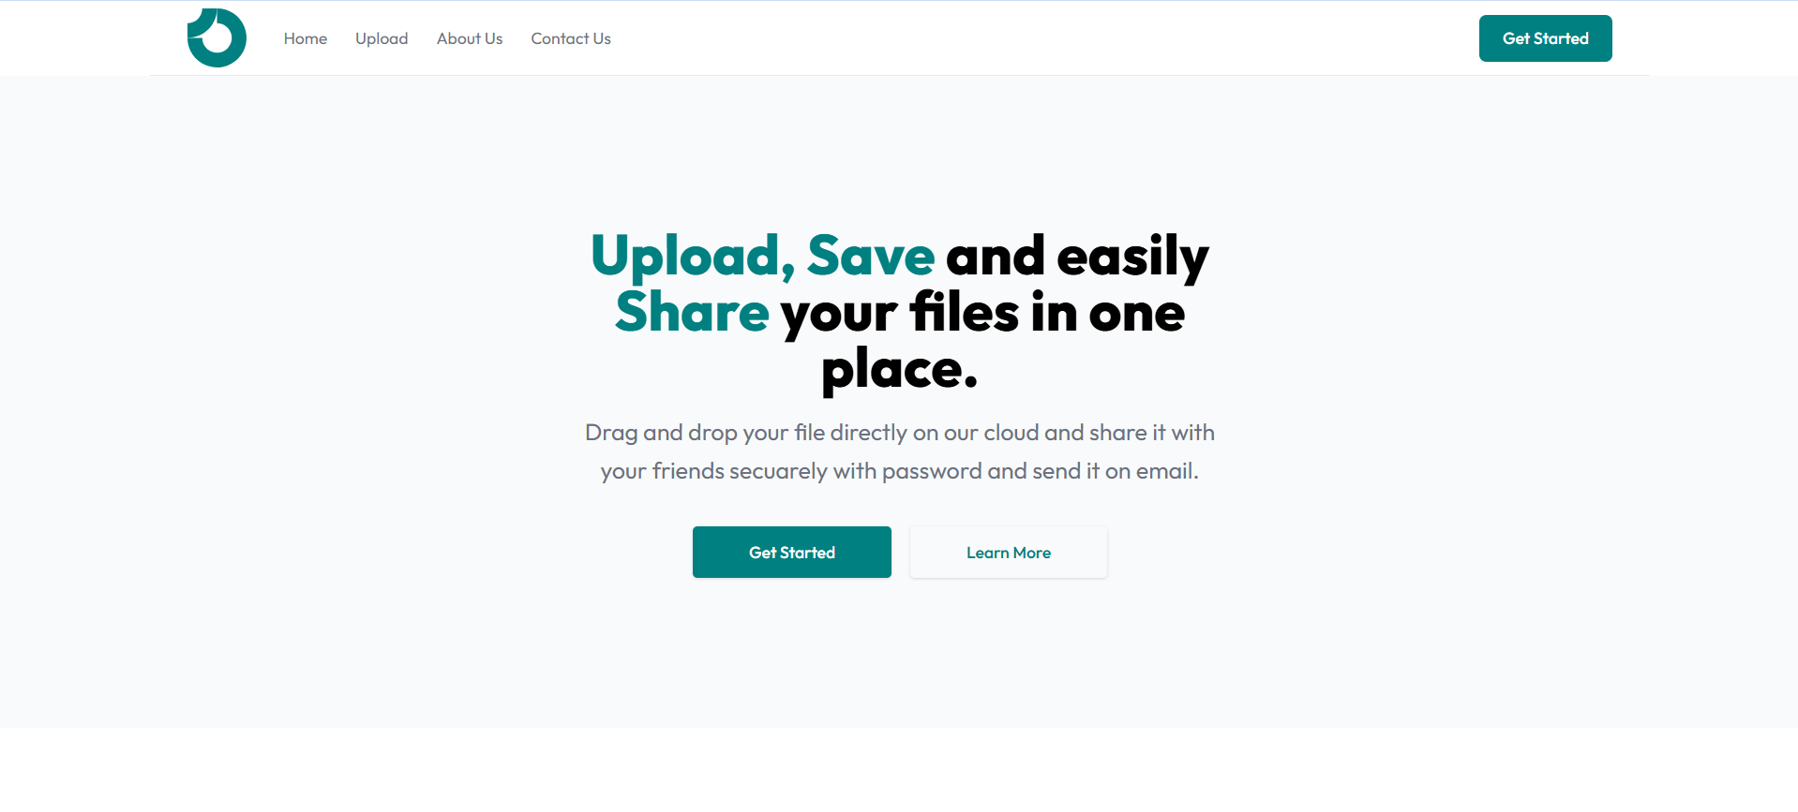The image size is (1798, 812).
Task: Click the teal 'Share' headline word
Action: (x=692, y=312)
